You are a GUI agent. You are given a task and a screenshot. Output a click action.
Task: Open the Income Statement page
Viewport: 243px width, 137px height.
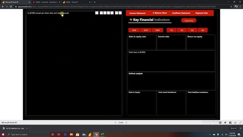tap(137, 13)
